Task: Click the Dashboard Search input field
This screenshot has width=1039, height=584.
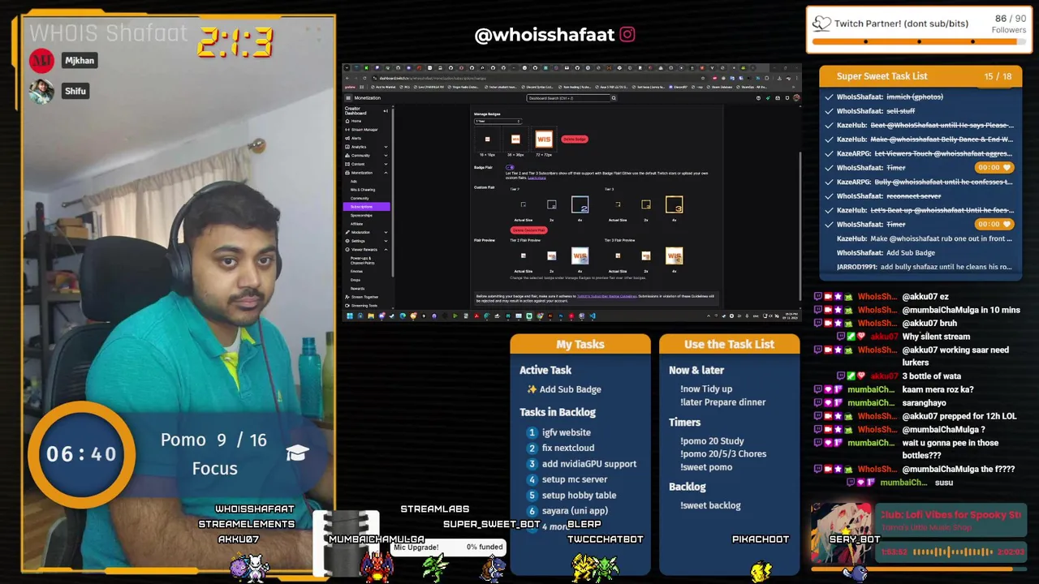Action: [x=568, y=98]
